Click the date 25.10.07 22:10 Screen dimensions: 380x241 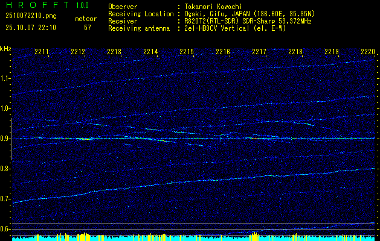click(31, 28)
